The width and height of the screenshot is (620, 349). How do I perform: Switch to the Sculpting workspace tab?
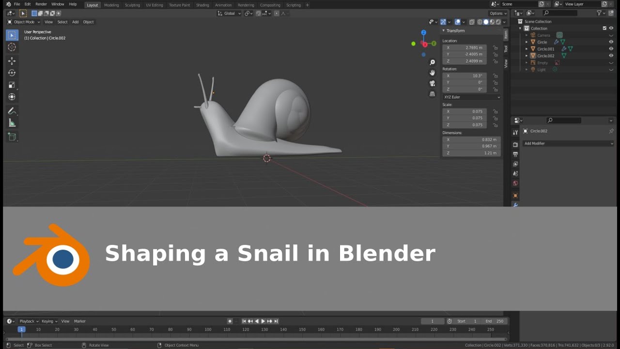pos(132,5)
